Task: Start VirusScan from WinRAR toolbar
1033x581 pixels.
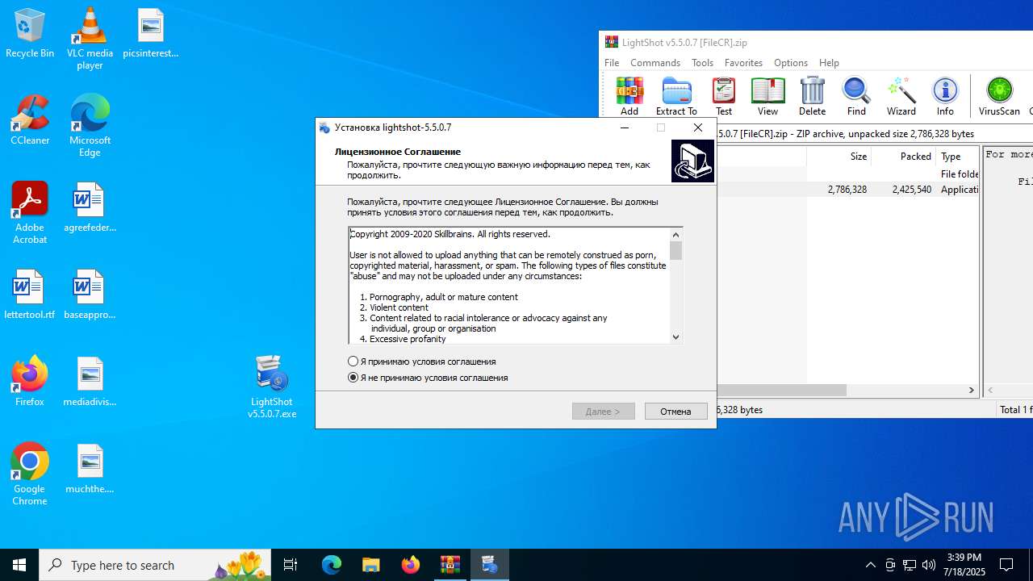Action: click(999, 96)
